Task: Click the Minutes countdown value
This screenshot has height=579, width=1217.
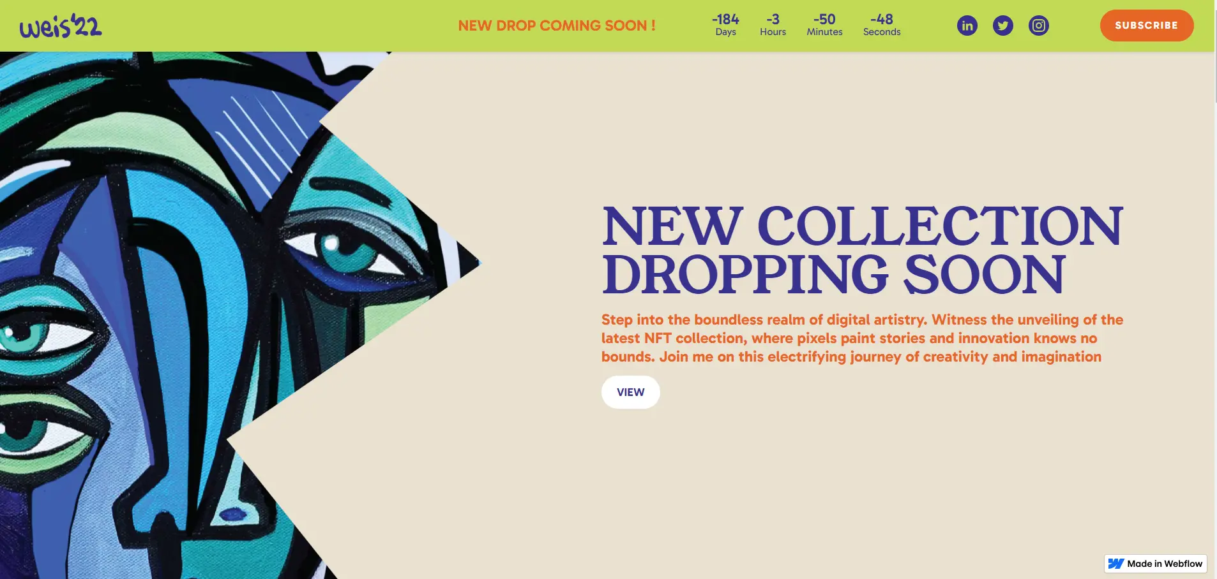Action: (824, 19)
